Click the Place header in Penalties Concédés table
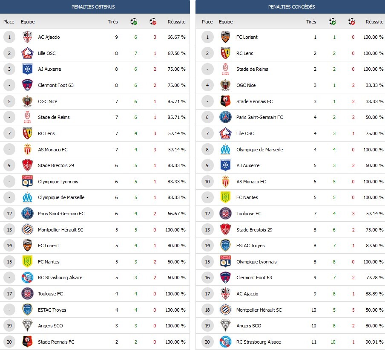This screenshot has height=350, width=385. click(207, 22)
